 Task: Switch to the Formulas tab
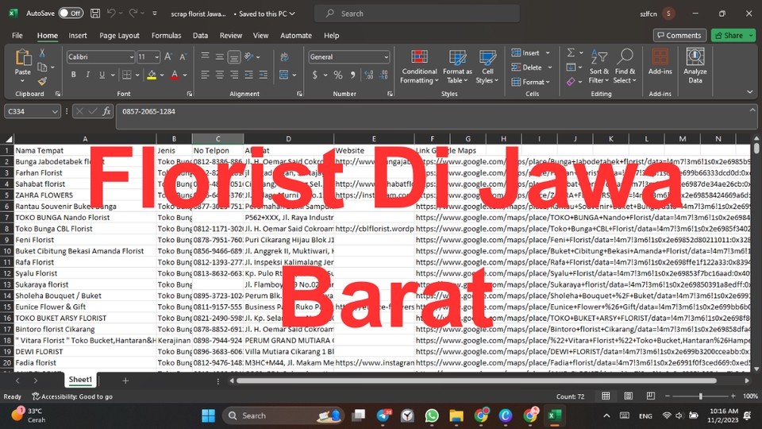pyautogui.click(x=166, y=36)
